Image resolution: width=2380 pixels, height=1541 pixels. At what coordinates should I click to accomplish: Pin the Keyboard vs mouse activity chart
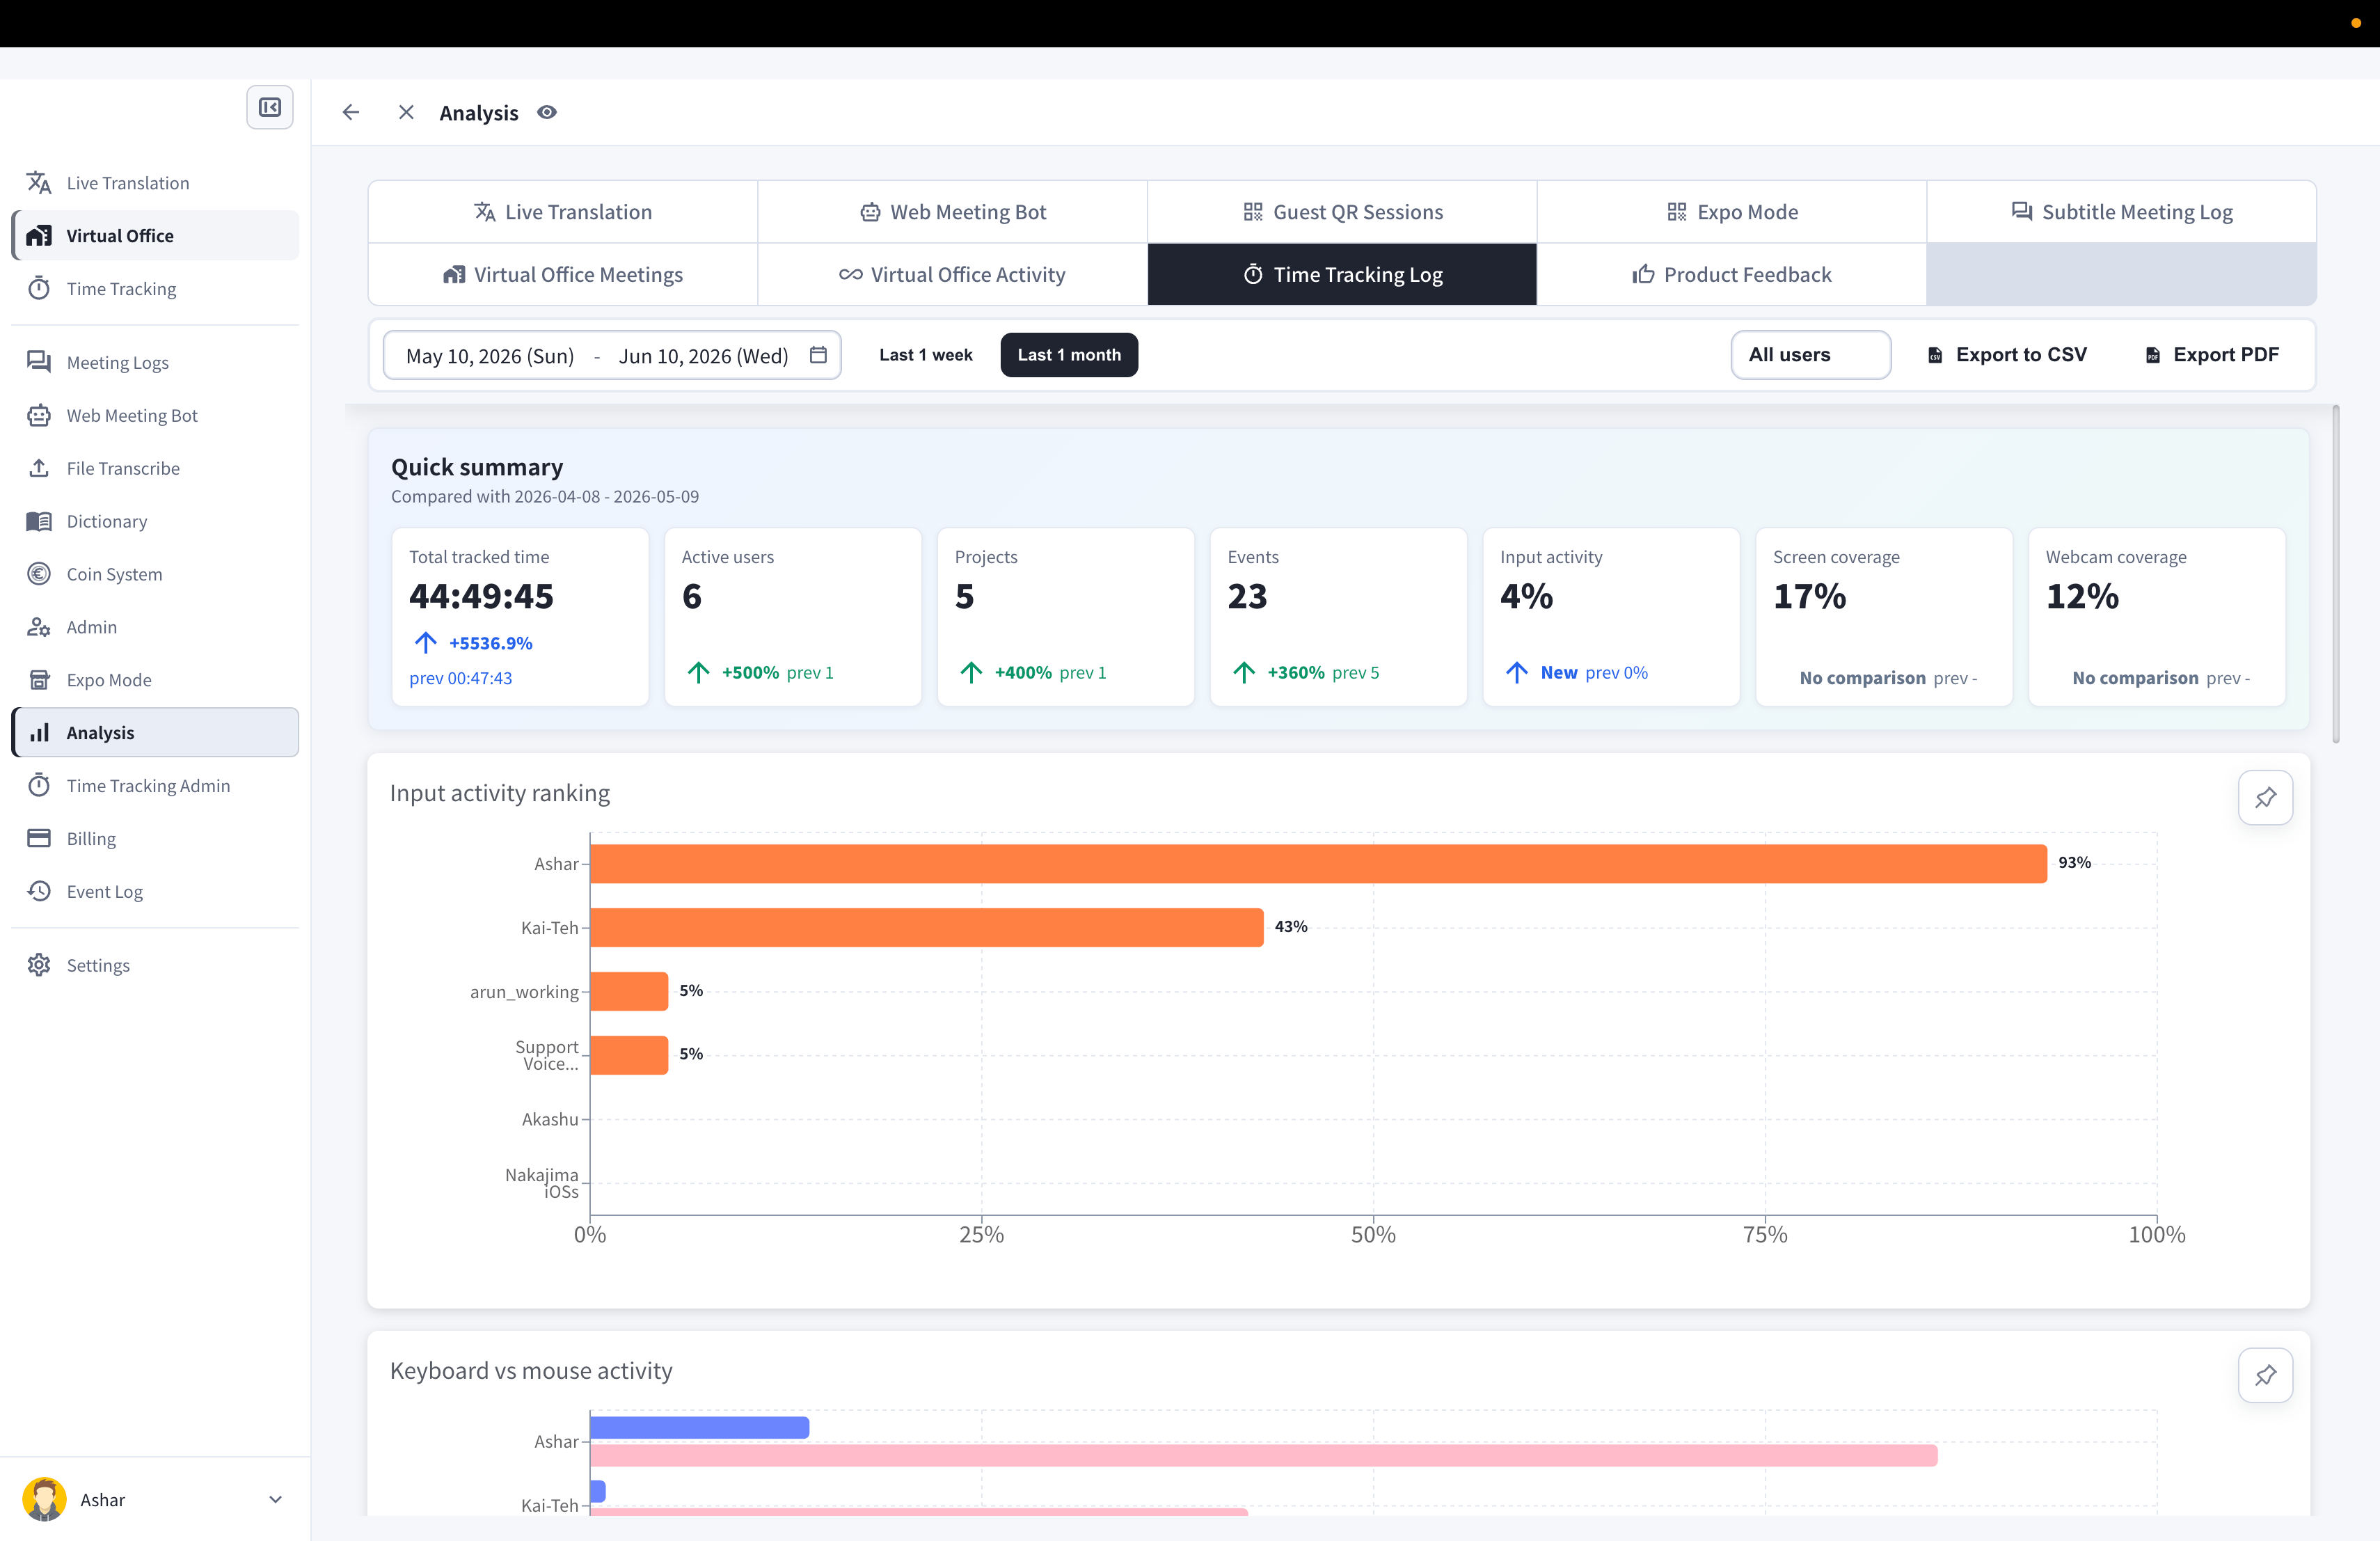coord(2265,1376)
